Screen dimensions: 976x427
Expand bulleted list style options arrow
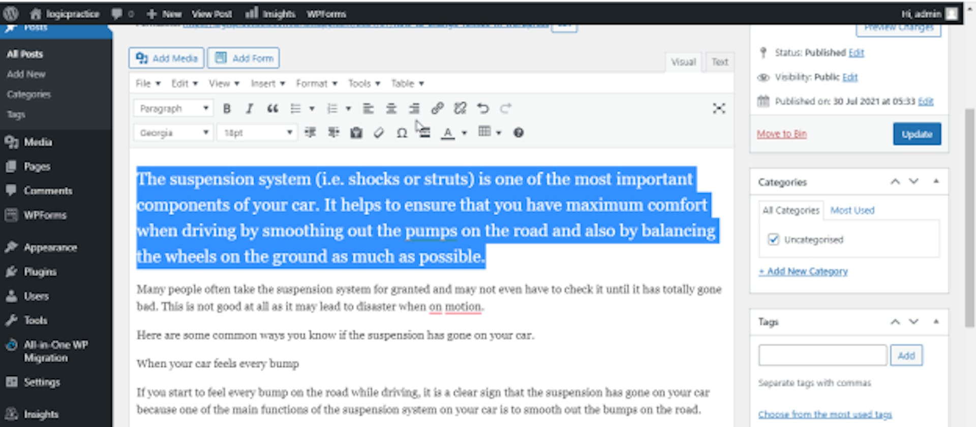(x=312, y=108)
